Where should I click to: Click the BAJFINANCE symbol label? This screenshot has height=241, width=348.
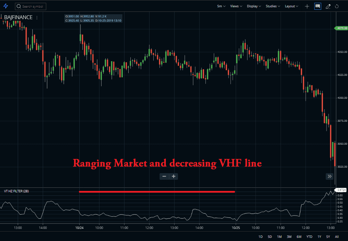pyautogui.click(x=18, y=17)
